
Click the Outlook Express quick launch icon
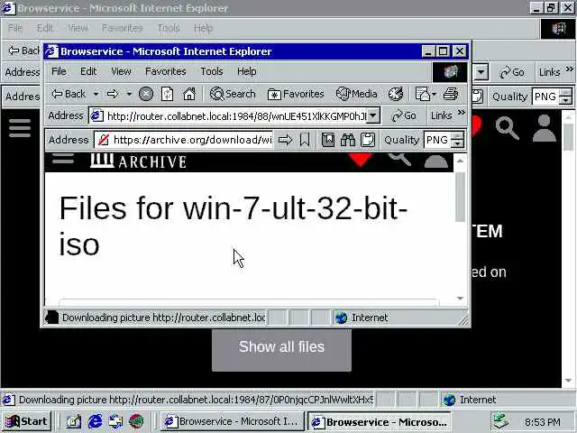[115, 421]
